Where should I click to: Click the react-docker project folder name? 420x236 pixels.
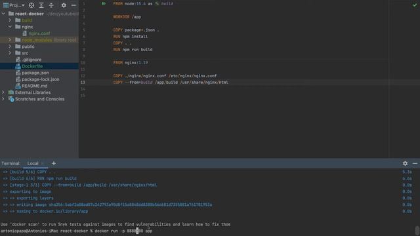(x=29, y=14)
